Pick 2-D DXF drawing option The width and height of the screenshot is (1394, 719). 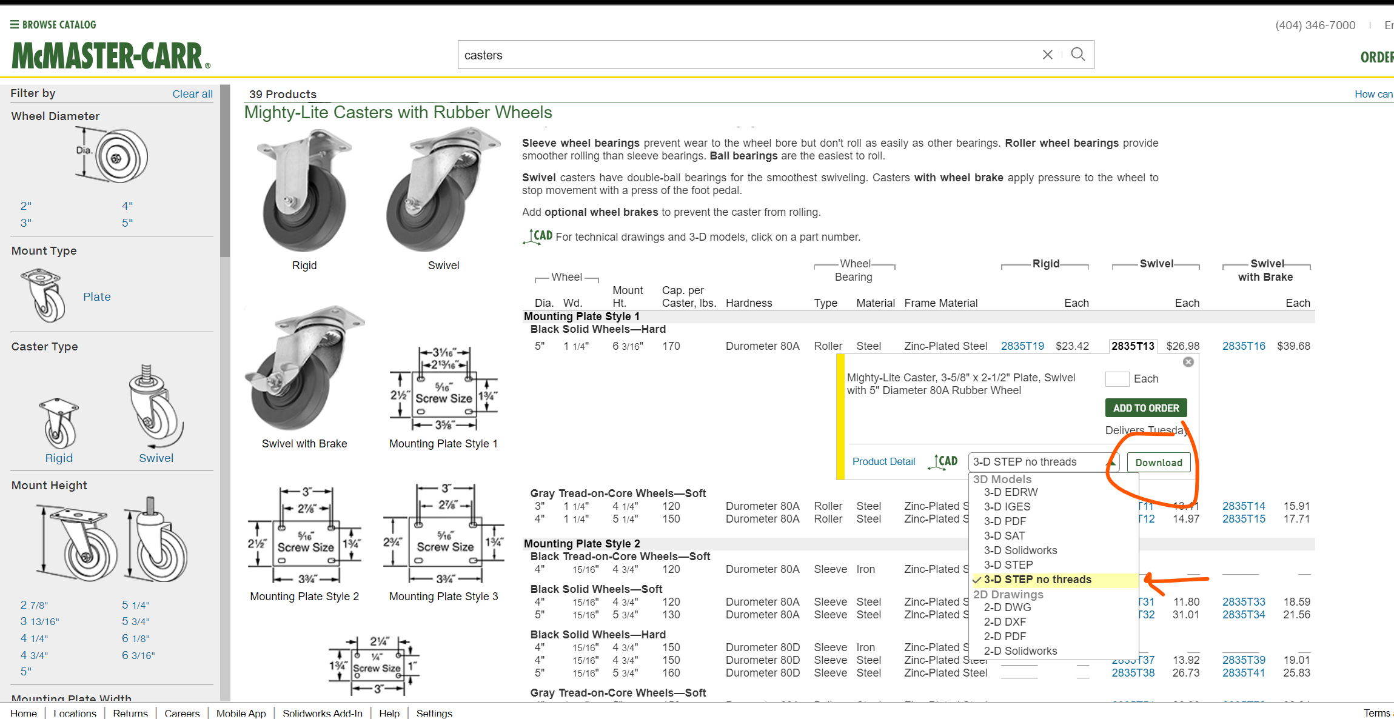(1005, 622)
